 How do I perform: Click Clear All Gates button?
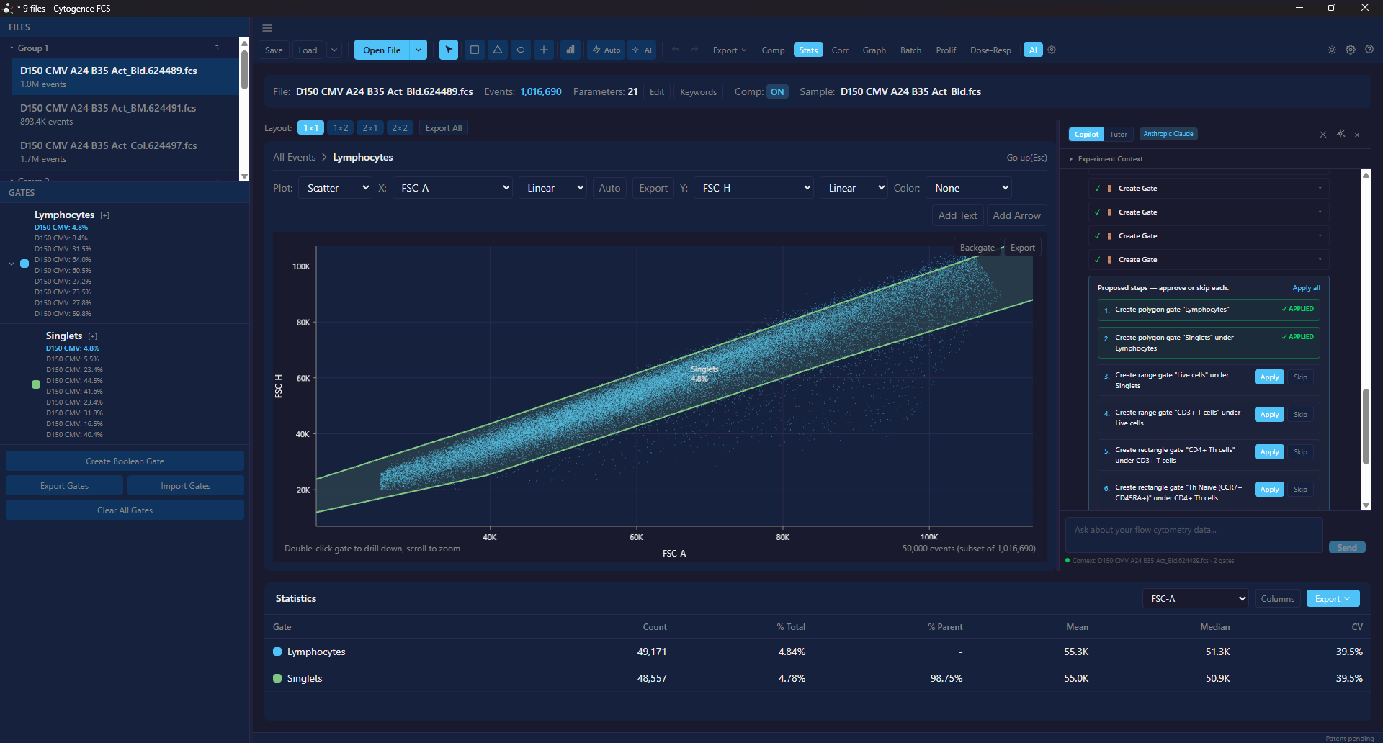click(x=125, y=510)
